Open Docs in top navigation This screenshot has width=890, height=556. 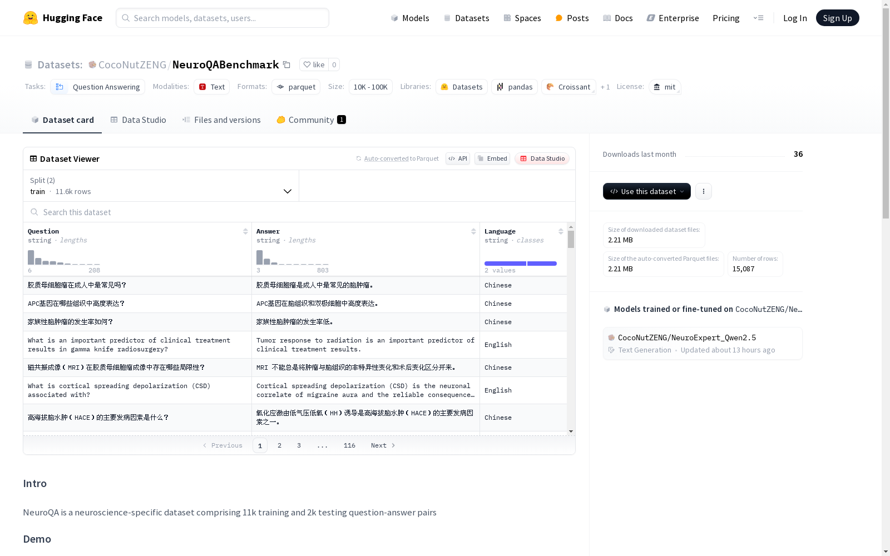618,18
